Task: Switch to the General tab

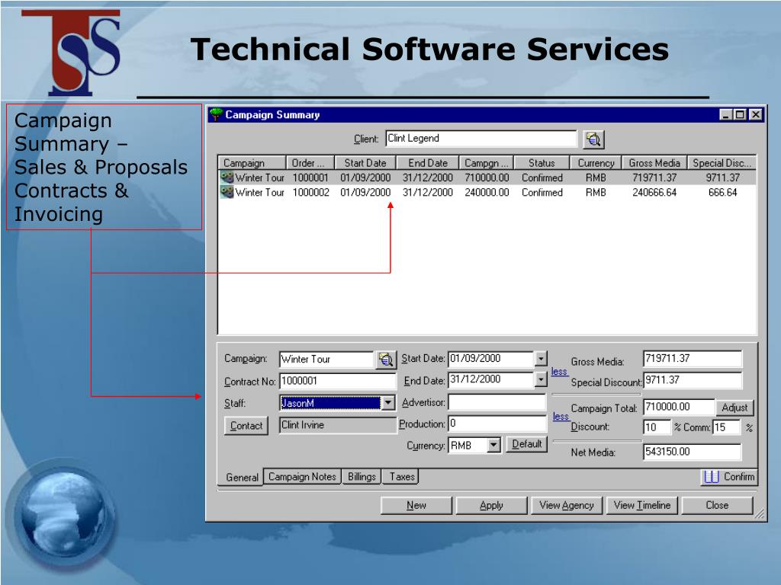Action: [x=242, y=477]
